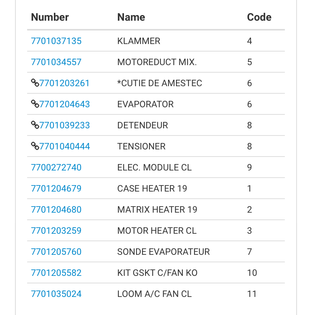Click chain icon beside 7701203261
Screen dimensions: 312x315
click(35, 83)
